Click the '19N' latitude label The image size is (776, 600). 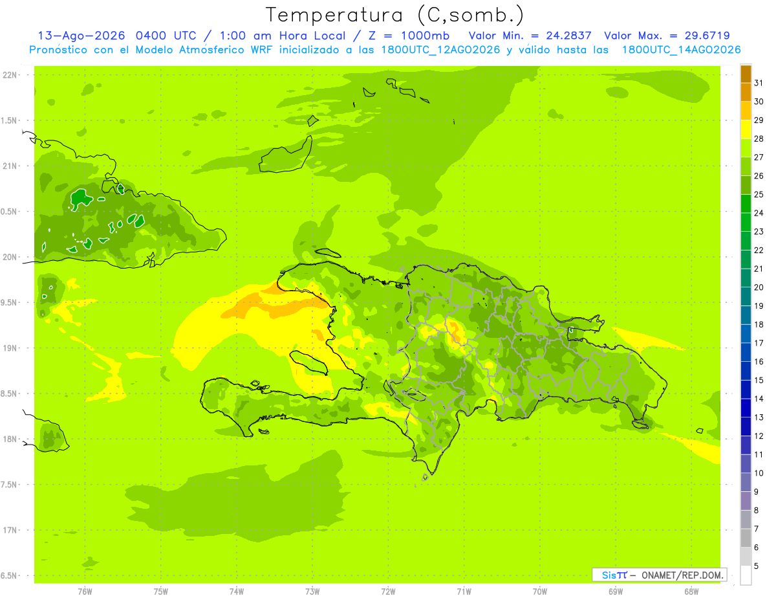click(x=11, y=348)
